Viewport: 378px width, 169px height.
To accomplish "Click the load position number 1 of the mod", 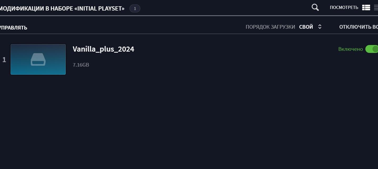I will [x=4, y=60].
